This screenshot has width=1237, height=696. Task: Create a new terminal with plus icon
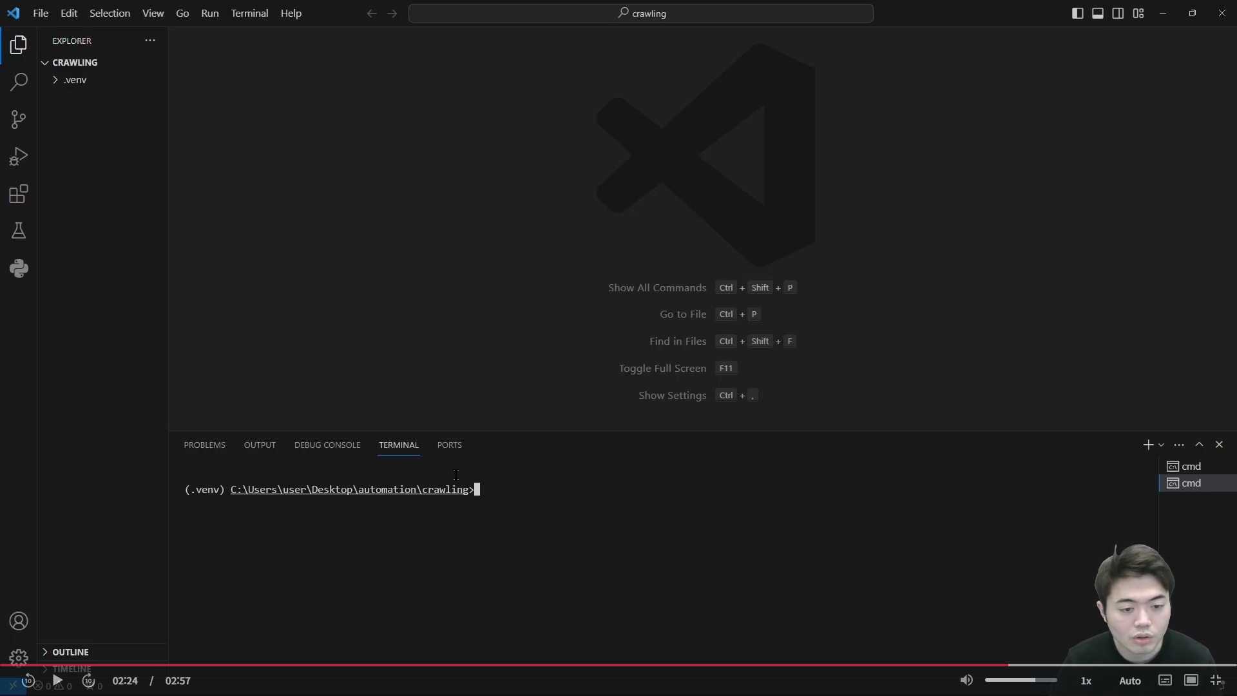[x=1148, y=445]
